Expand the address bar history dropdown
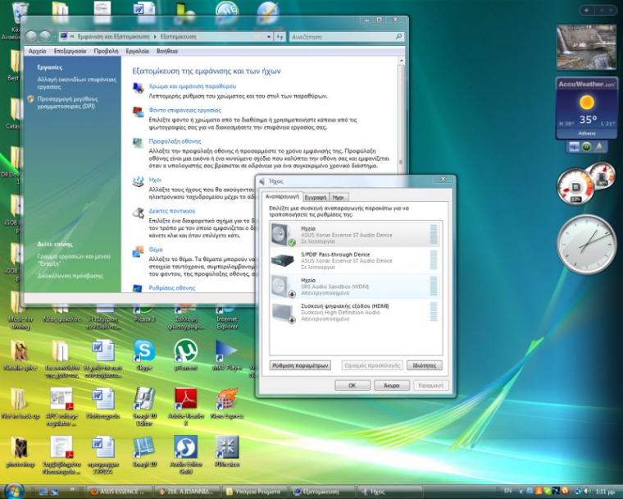This screenshot has height=499, width=623. 270,37
